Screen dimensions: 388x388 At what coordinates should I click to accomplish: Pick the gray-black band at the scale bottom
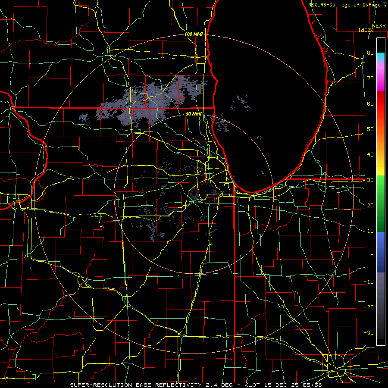coord(381,309)
